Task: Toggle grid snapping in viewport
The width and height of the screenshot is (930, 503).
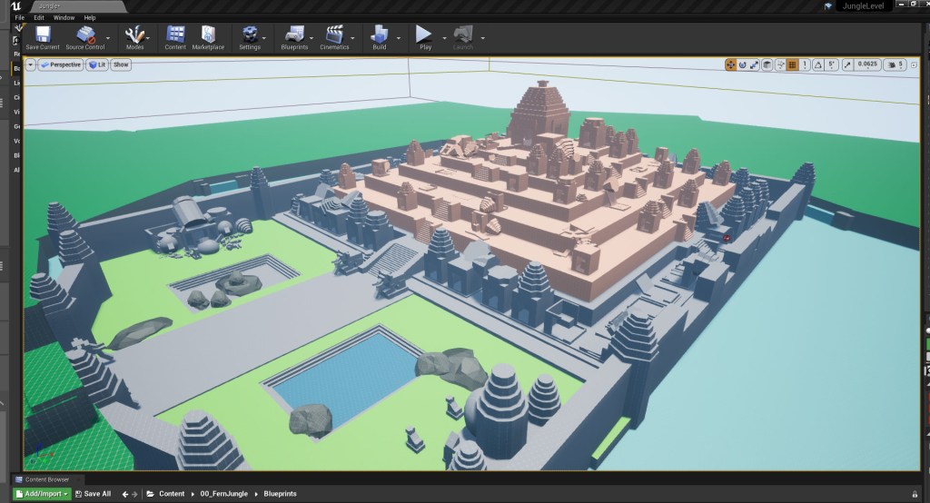Action: pyautogui.click(x=792, y=64)
